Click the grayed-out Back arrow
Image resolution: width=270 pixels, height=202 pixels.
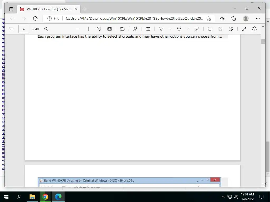pyautogui.click(x=12, y=18)
